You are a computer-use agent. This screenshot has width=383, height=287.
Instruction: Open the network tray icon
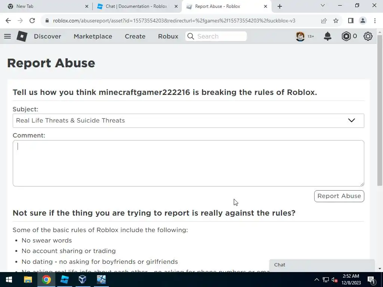326,280
